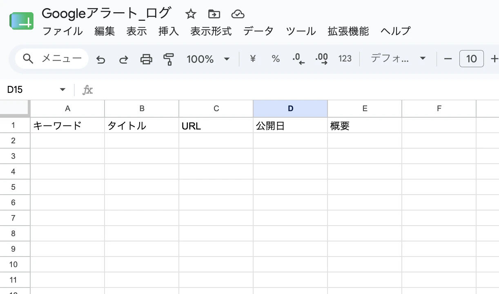Screen dimensions: 499x294
Task: Click the メニュー search box
Action: point(52,59)
